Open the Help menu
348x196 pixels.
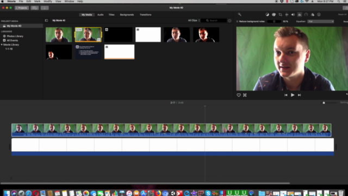click(80, 1)
